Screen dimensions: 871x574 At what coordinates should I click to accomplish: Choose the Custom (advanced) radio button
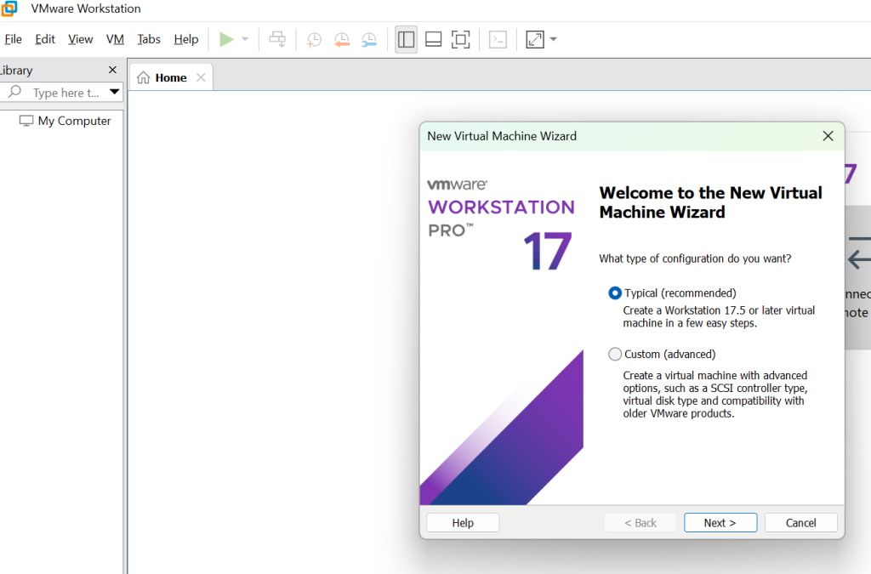pyautogui.click(x=615, y=355)
